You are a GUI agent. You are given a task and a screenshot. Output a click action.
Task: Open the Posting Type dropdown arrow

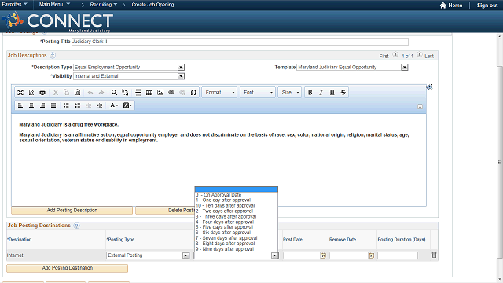point(185,255)
